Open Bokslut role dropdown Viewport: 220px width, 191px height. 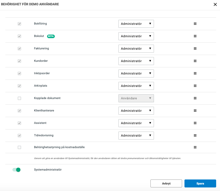136,36
